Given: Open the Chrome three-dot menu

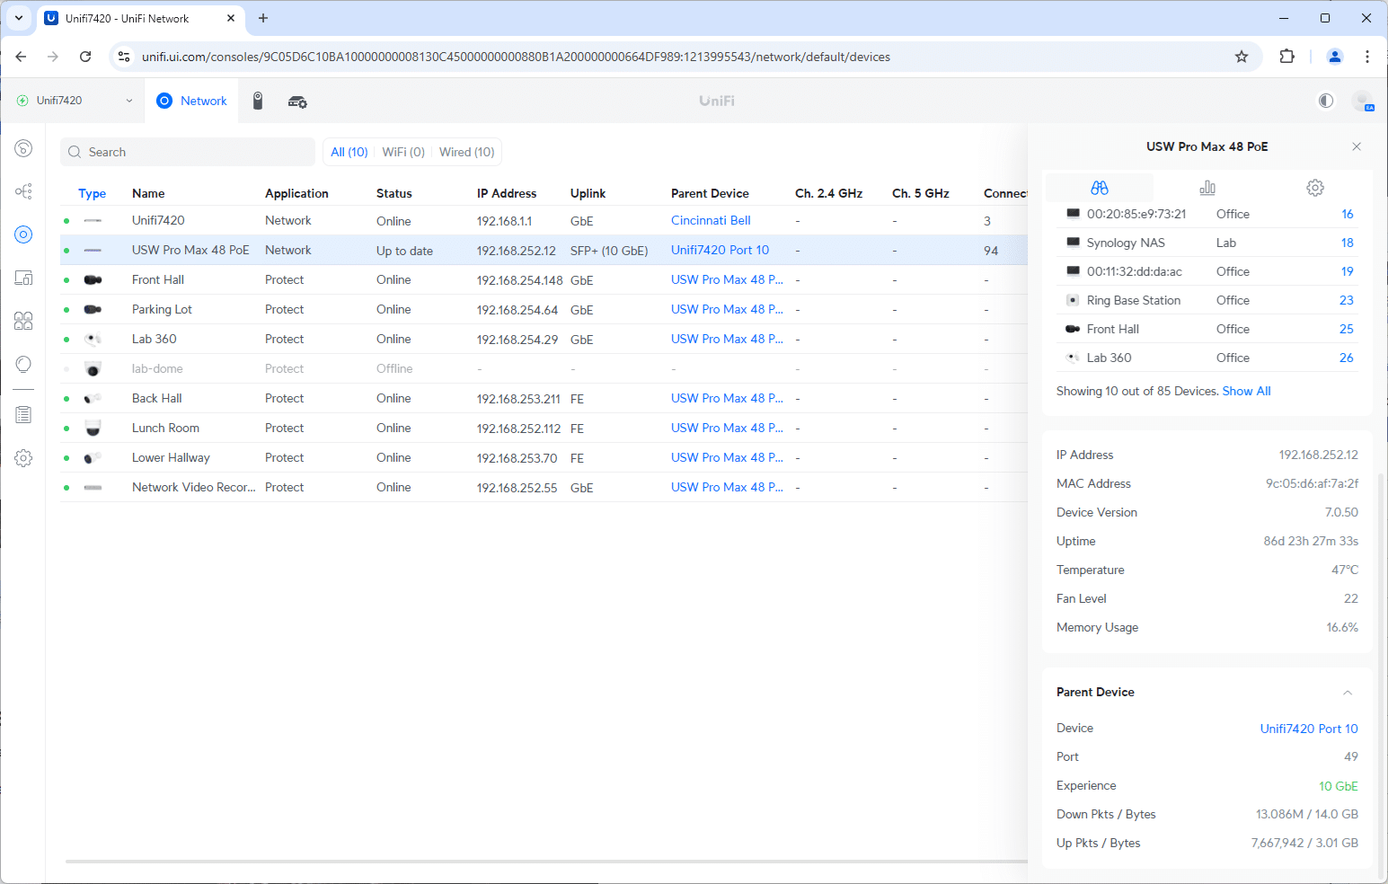Looking at the screenshot, I should click(1367, 57).
